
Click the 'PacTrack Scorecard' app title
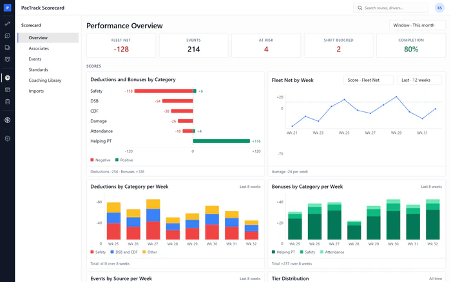pyautogui.click(x=43, y=8)
